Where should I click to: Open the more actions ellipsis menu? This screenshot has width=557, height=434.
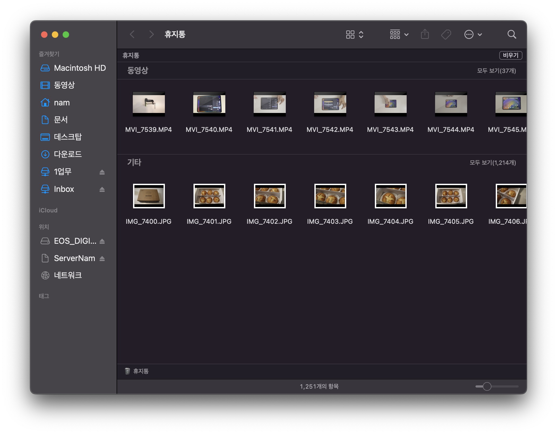point(473,35)
